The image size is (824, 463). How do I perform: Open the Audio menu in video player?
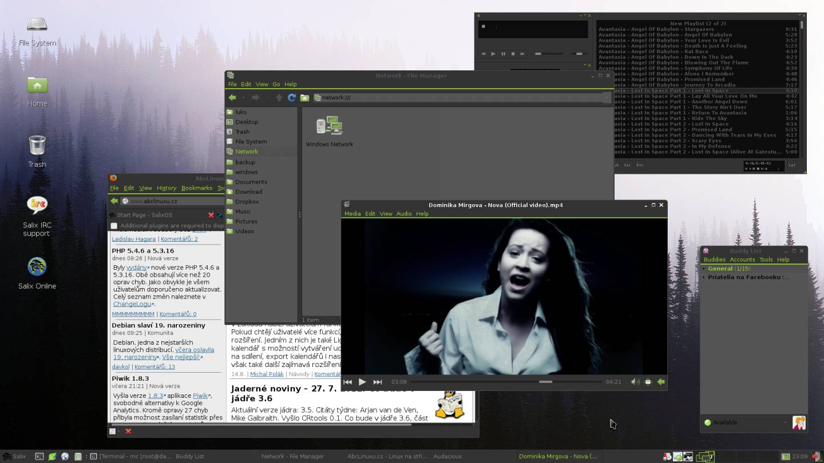[x=404, y=214]
